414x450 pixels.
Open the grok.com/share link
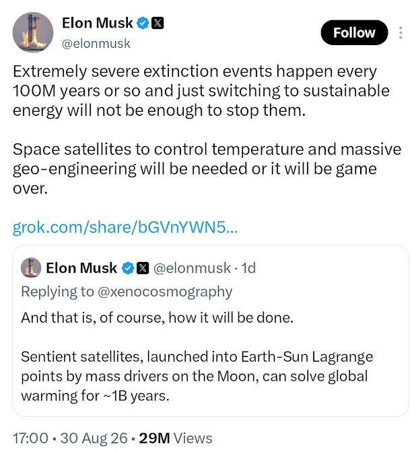pyautogui.click(x=125, y=227)
